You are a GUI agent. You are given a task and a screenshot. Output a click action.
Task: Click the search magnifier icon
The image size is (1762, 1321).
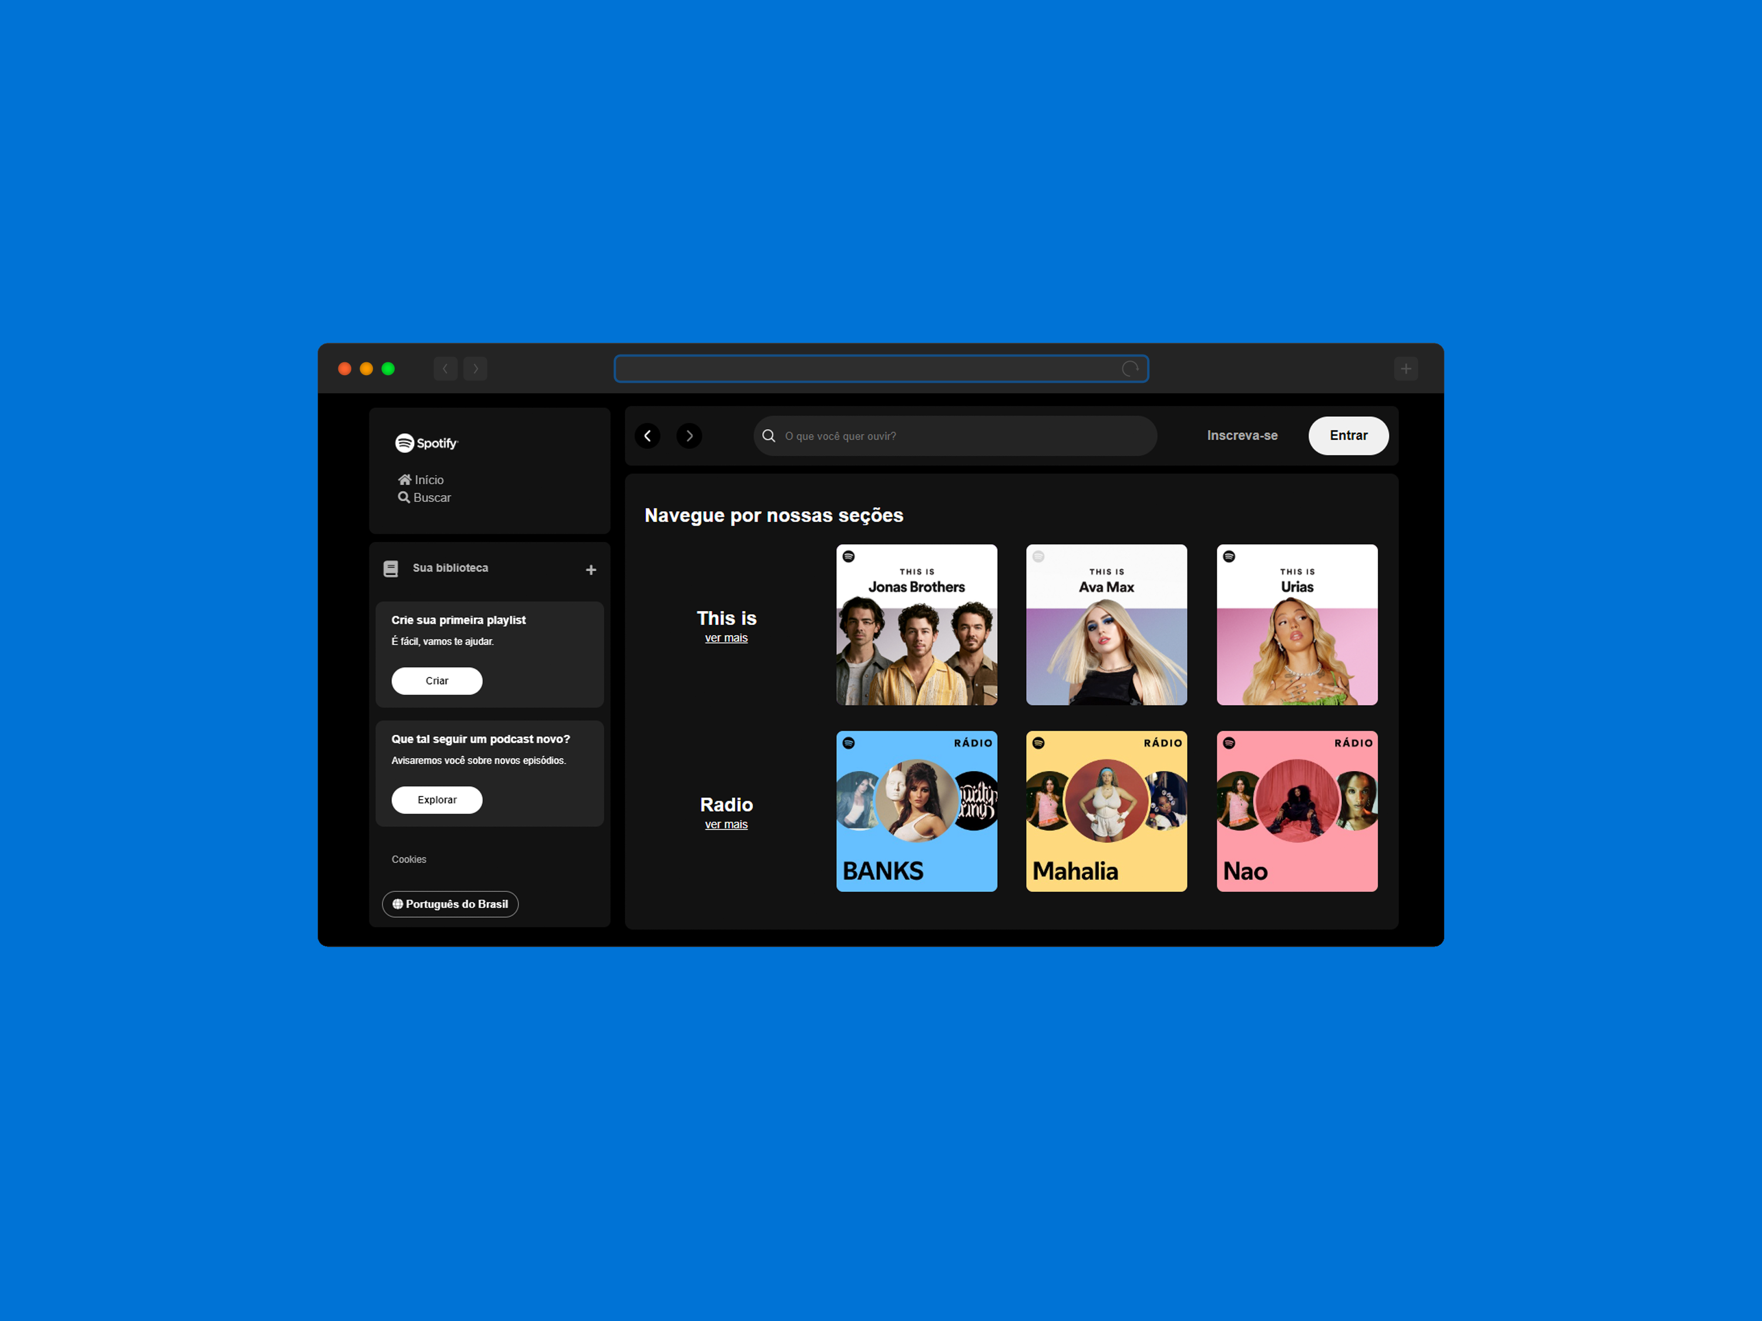click(x=769, y=436)
